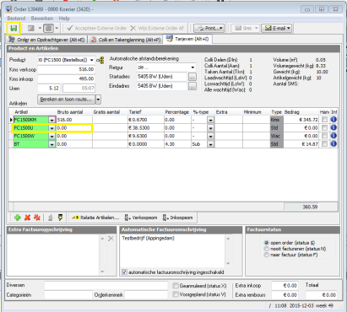Open the article dropdown for FC1500KM
This screenshot has height=312, width=347.
pos(52,120)
